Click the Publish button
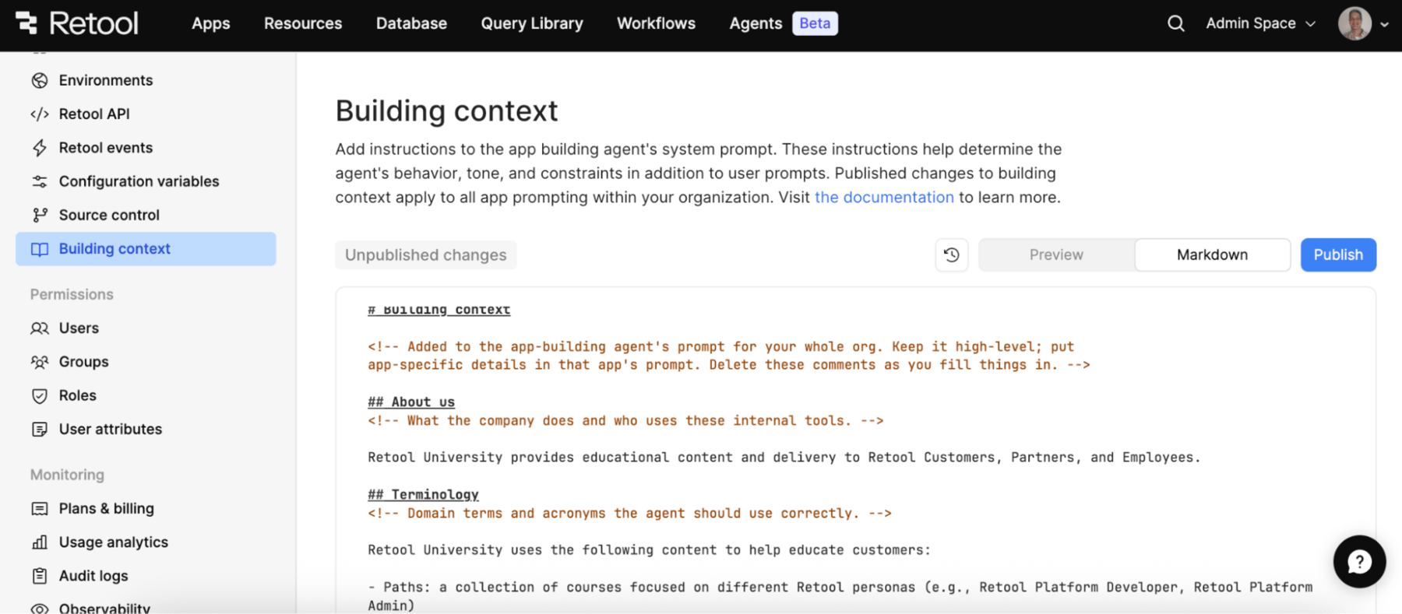 (x=1338, y=254)
